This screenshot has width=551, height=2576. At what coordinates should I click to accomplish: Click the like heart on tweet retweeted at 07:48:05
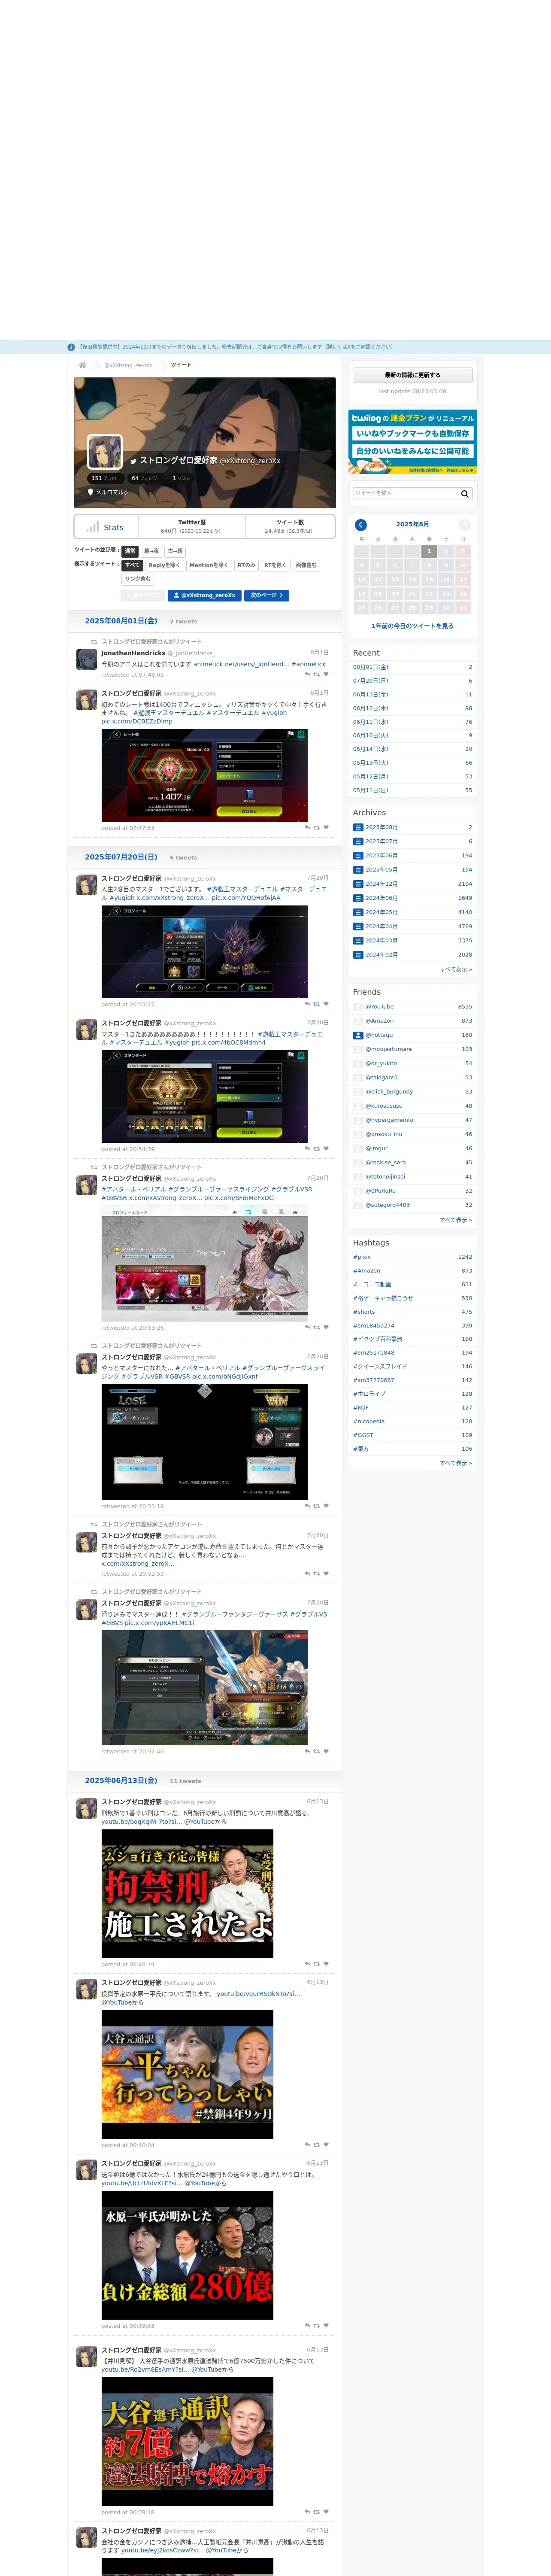326,674
